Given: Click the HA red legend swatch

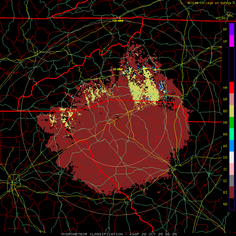Looking at the screenshot, I should (x=232, y=88).
